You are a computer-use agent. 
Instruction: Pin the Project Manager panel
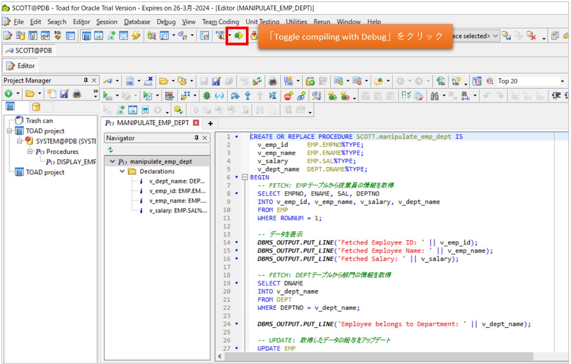85,80
